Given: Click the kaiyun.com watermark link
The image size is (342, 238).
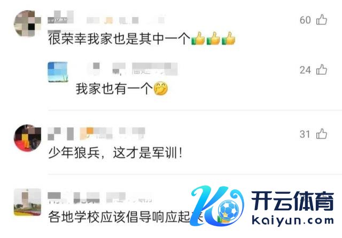Looking at the screenshot, I should pyautogui.click(x=293, y=220).
